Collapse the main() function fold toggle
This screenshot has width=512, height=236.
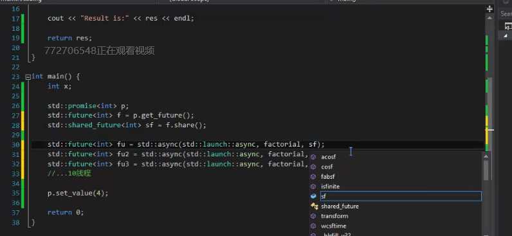(28, 77)
